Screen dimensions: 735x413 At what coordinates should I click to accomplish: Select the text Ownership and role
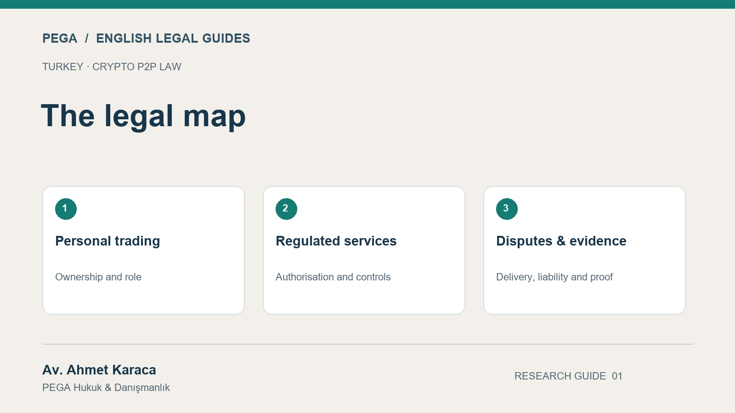click(x=98, y=277)
